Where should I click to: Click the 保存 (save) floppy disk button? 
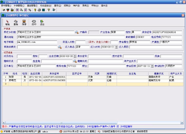coord(24,23)
